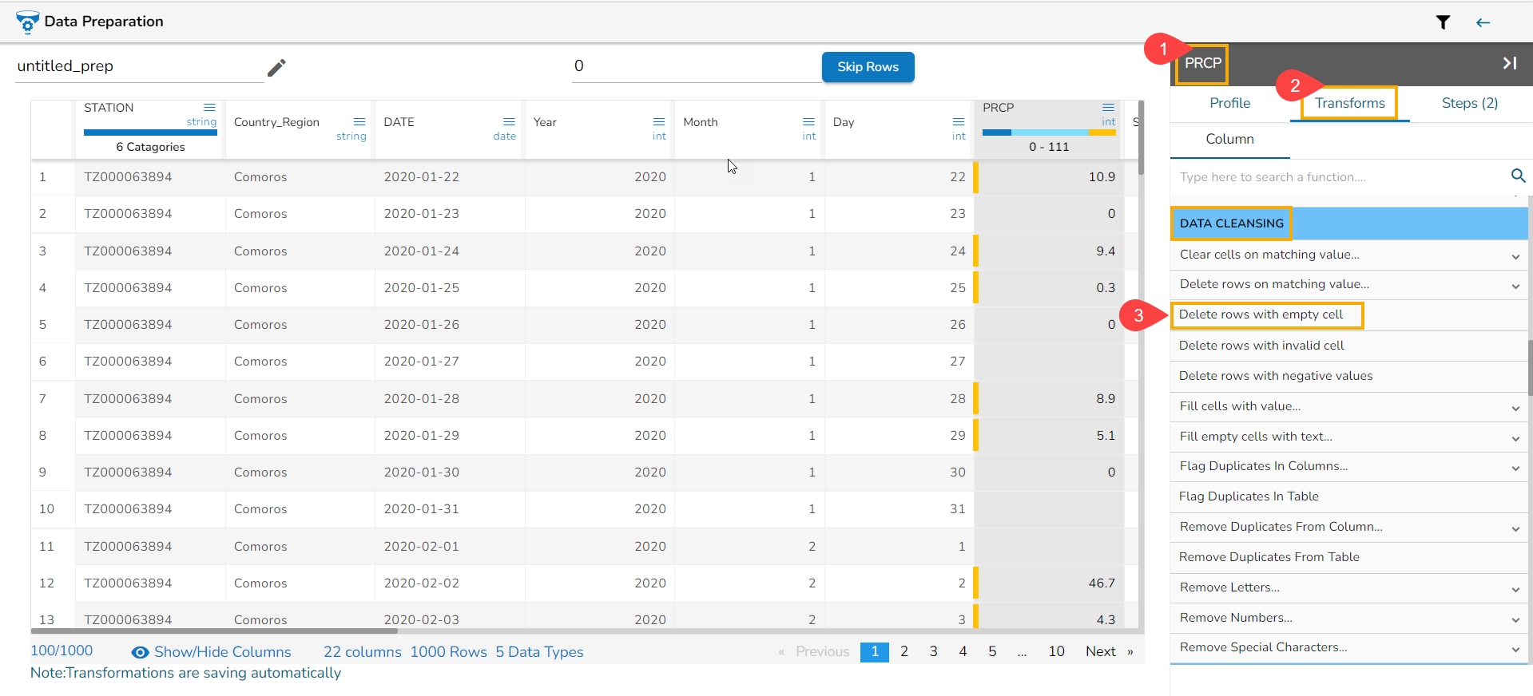Open STATION column menu icon
This screenshot has width=1533, height=696.
point(209,108)
